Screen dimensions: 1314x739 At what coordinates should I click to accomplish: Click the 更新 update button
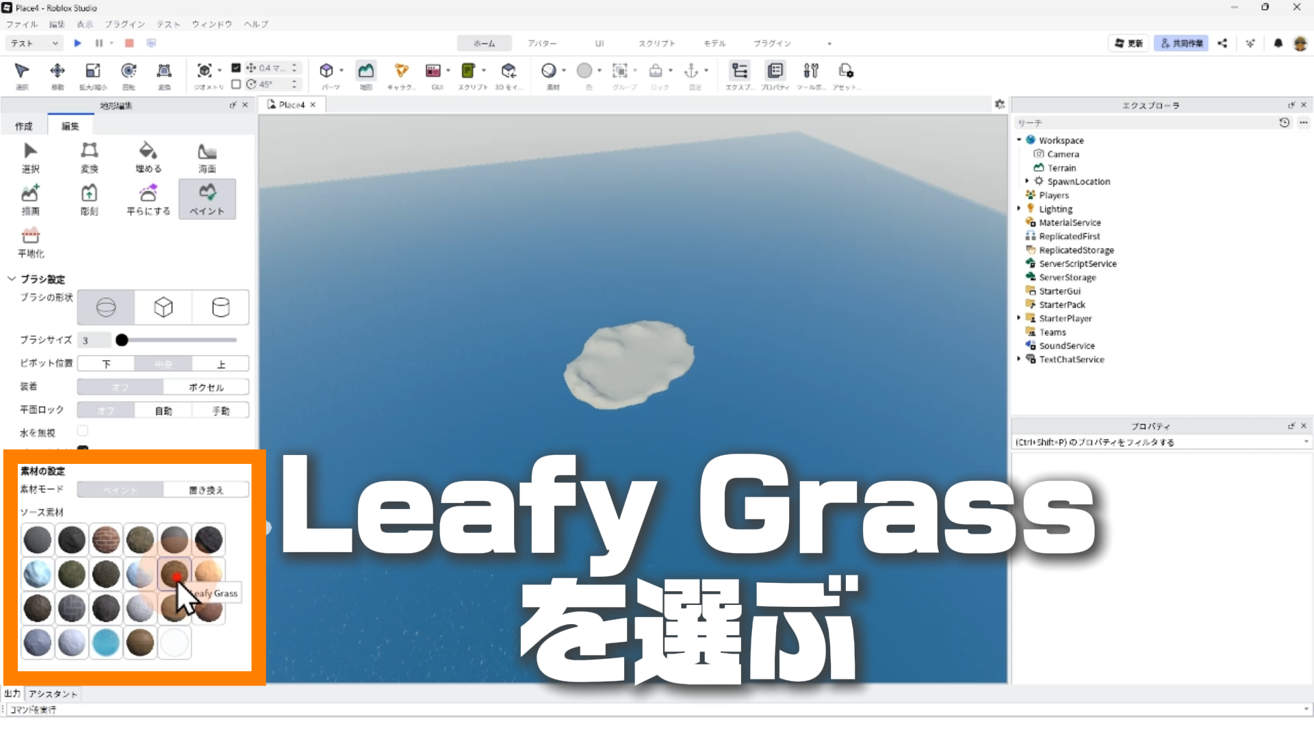(1129, 43)
